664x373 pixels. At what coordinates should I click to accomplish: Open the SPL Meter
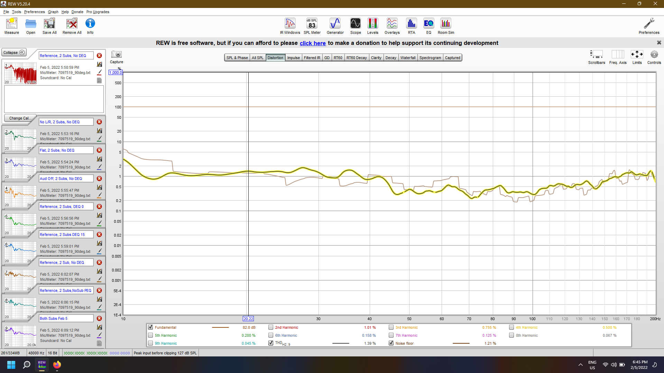coord(312,26)
